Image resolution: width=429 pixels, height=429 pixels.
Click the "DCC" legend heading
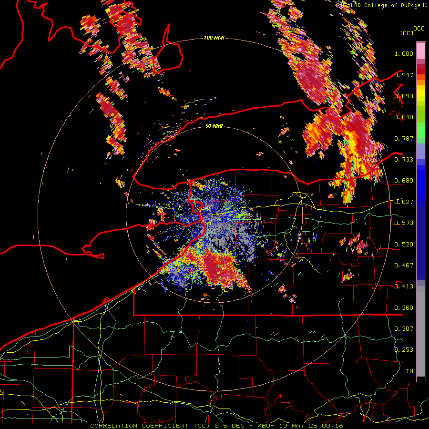[x=419, y=29]
